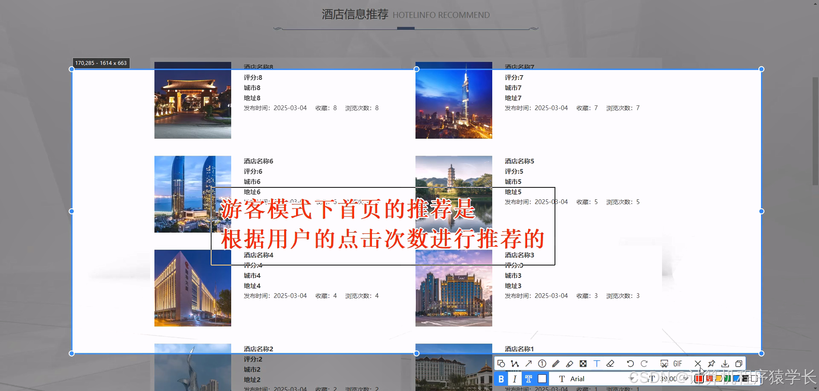
Task: Select the polyline drawing tool
Action: pyautogui.click(x=515, y=364)
